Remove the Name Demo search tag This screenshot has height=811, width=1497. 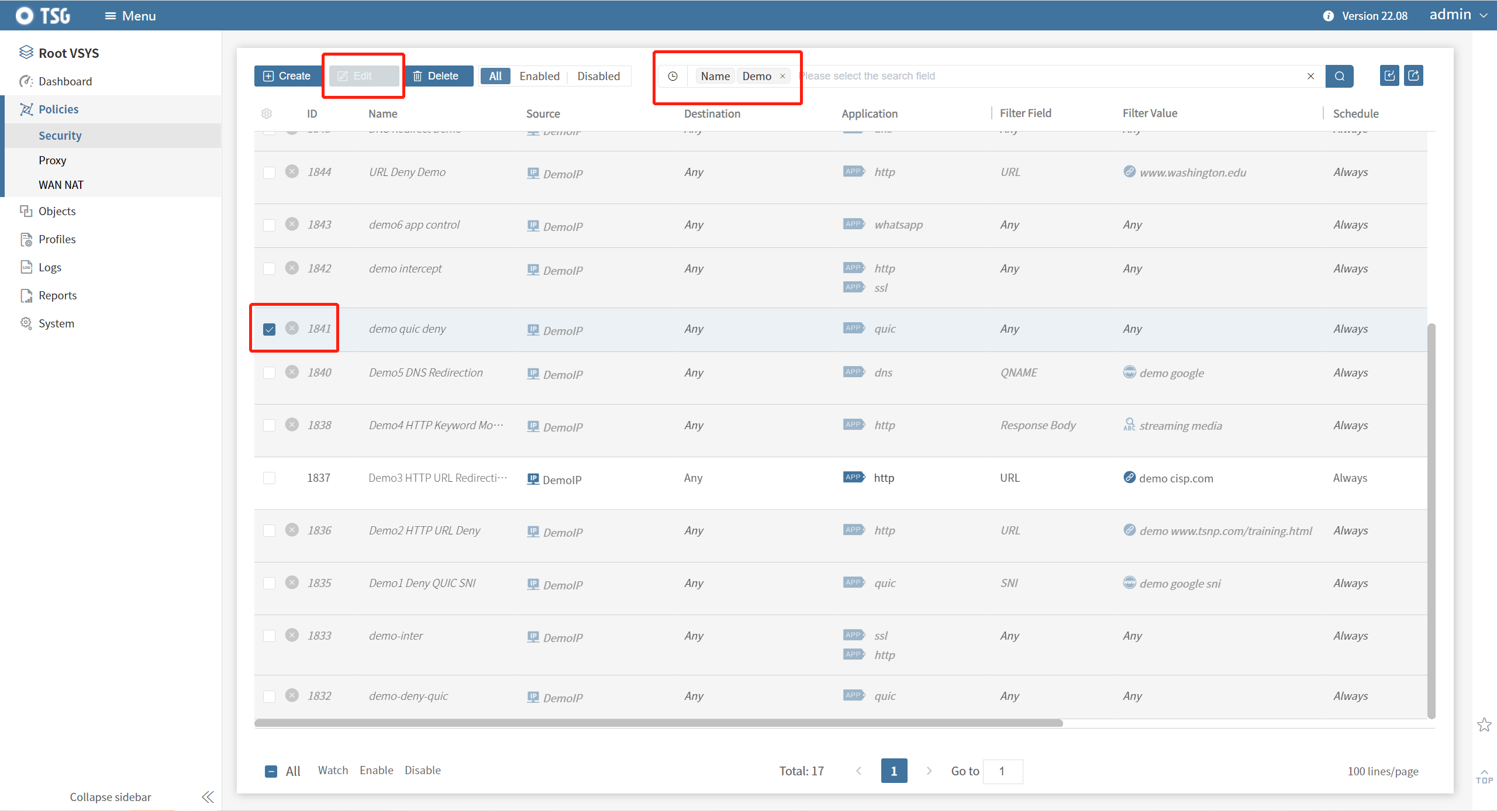[x=782, y=76]
